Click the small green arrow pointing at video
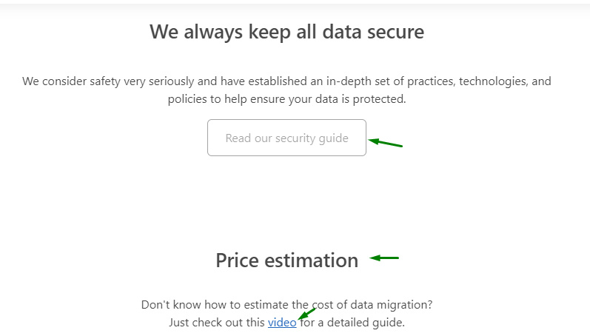Screen dimensions: 590x336 tap(306, 314)
